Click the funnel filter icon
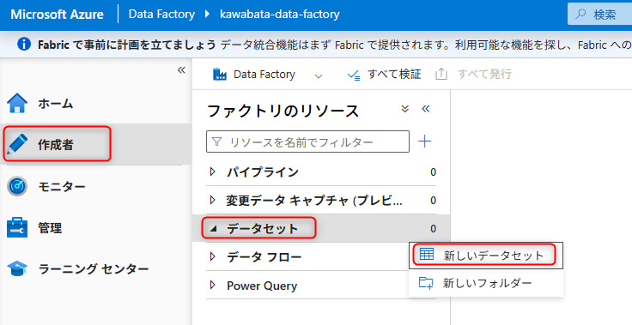The width and height of the screenshot is (632, 325). (x=217, y=141)
